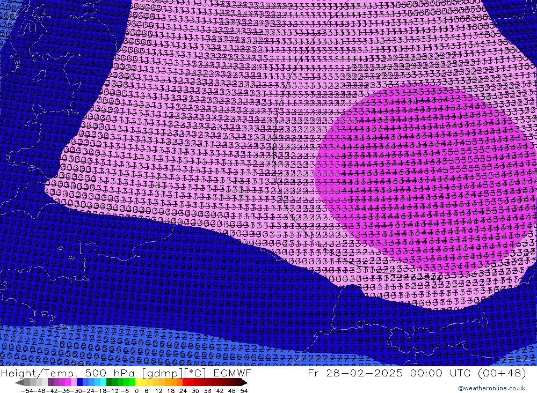Viewport: 537px width, 393px height.
Task: Click the 54 value at legend's right end
Action: click(x=244, y=390)
